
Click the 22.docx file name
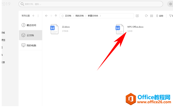tap(66, 27)
